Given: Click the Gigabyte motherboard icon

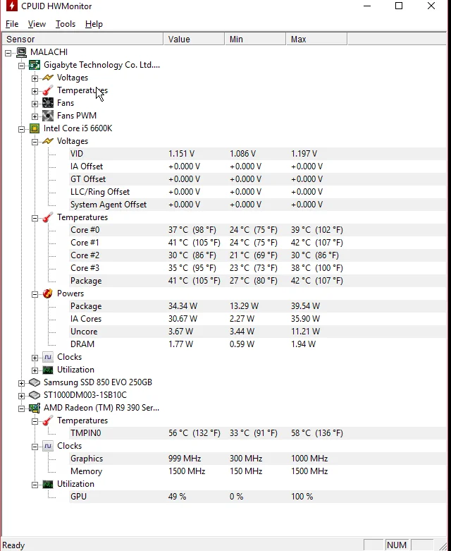Looking at the screenshot, I should pyautogui.click(x=35, y=65).
